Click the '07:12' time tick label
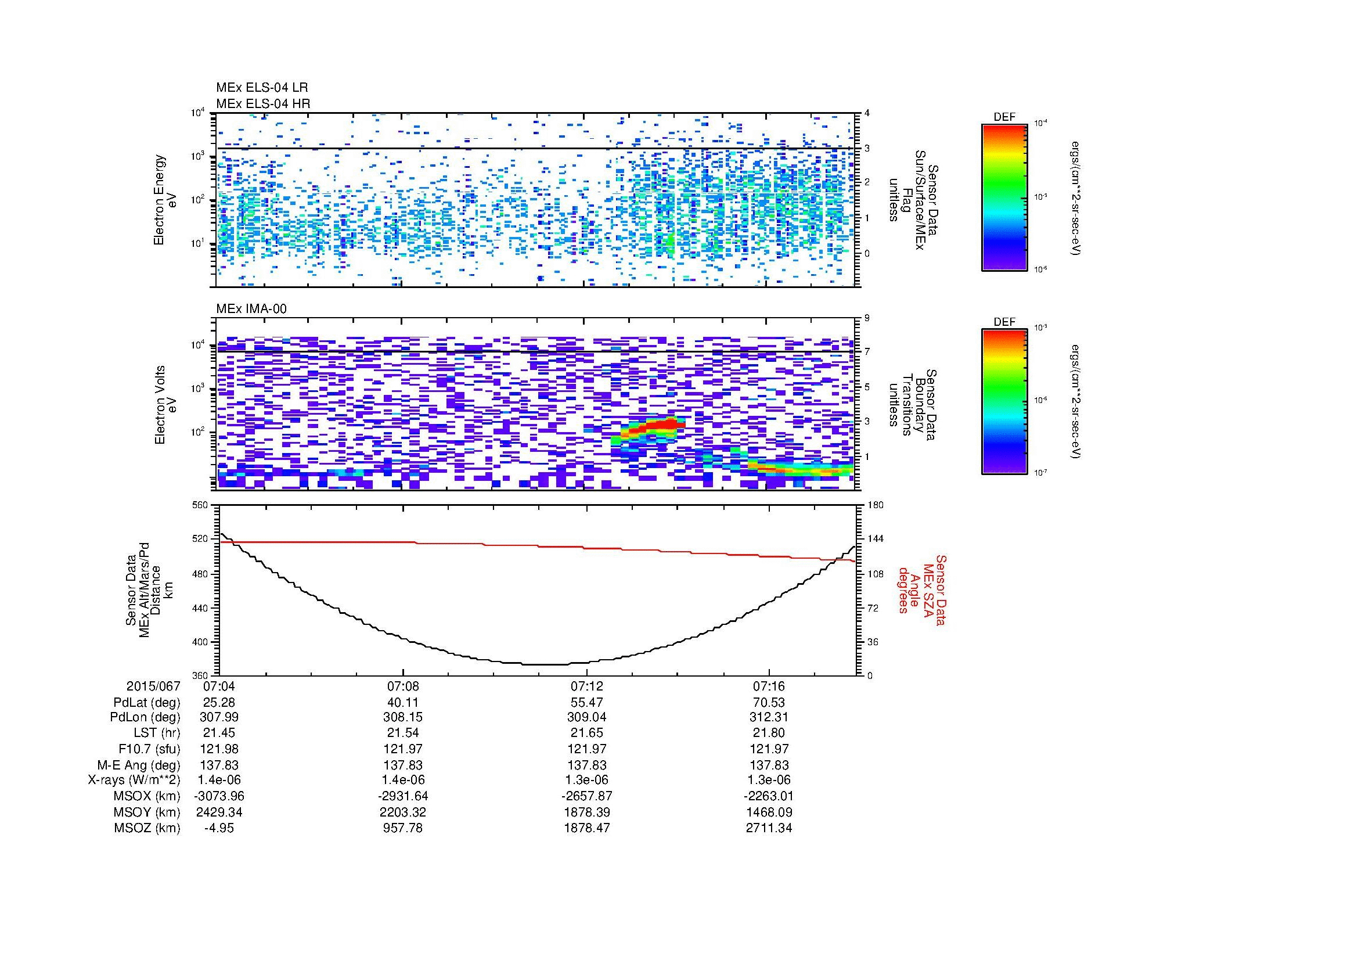Viewport: 1358px width, 960px height. 586,686
